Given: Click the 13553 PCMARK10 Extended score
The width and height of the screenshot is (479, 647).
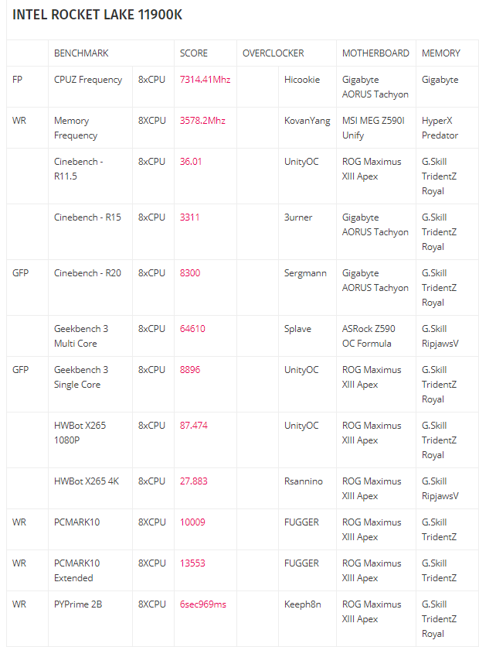Looking at the screenshot, I should tap(192, 563).
